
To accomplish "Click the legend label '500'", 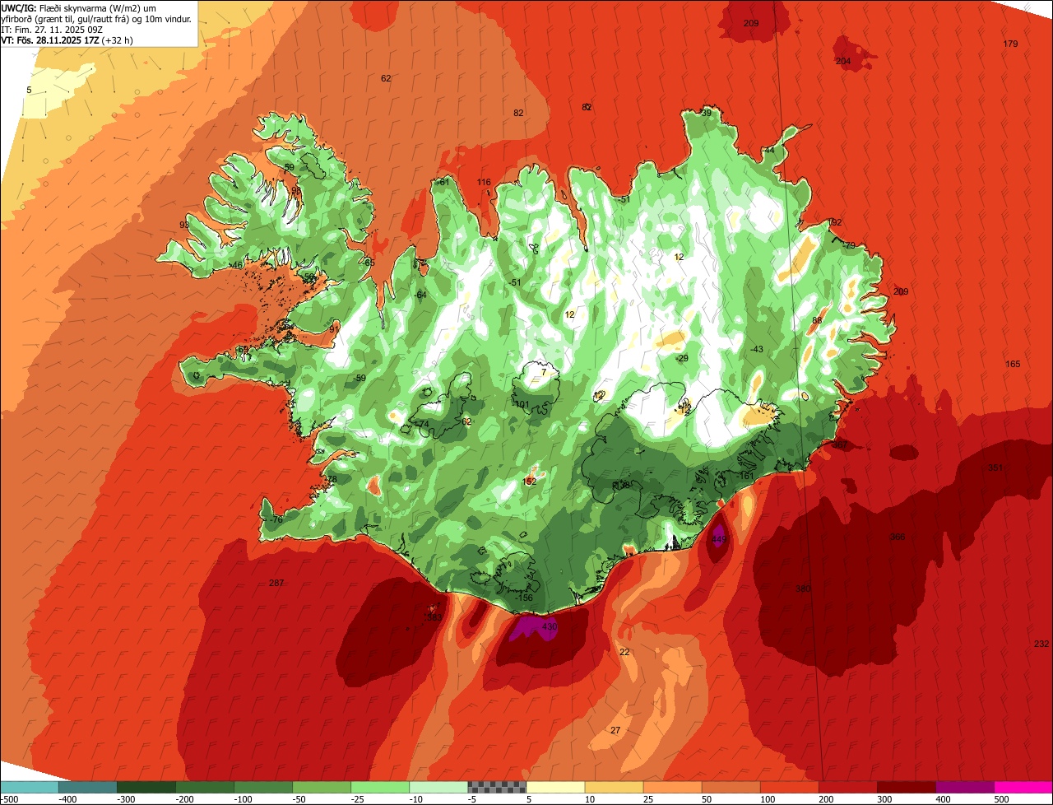I will coord(1000,799).
